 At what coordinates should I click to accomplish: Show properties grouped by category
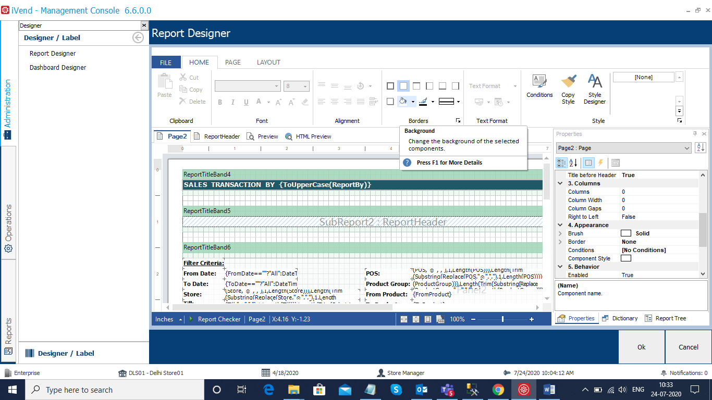(x=561, y=162)
